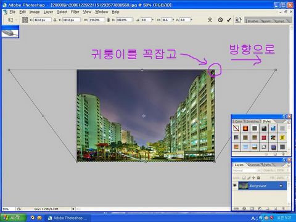Toggle lock all icon in Layers panel

pos(258,178)
